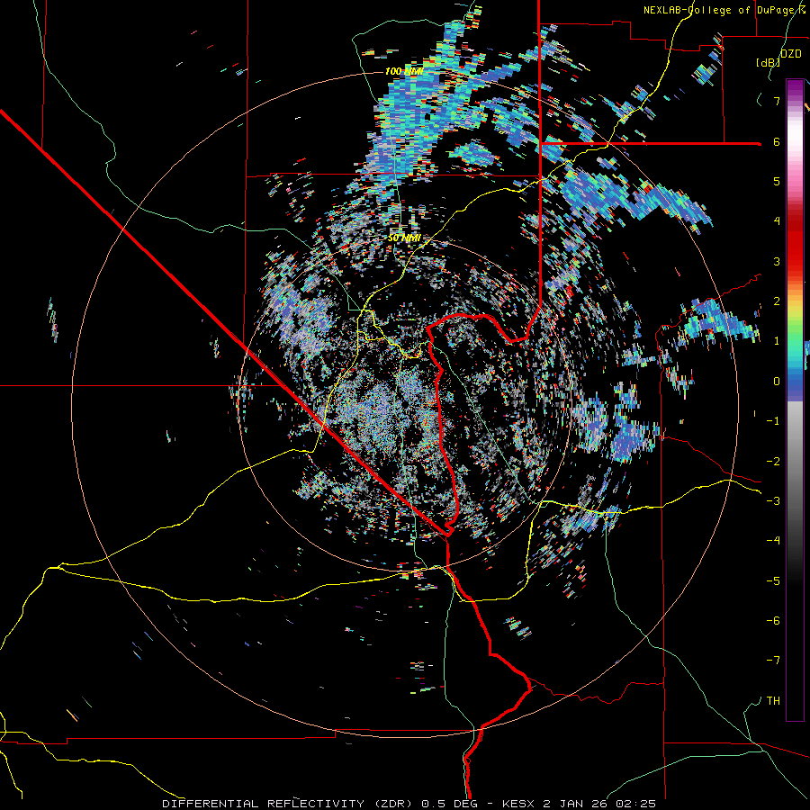The image size is (810, 810).
Task: Click the 02:25 timestamp in caption
Action: (x=638, y=804)
